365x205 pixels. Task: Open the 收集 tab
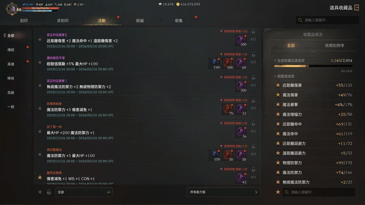tap(179, 20)
